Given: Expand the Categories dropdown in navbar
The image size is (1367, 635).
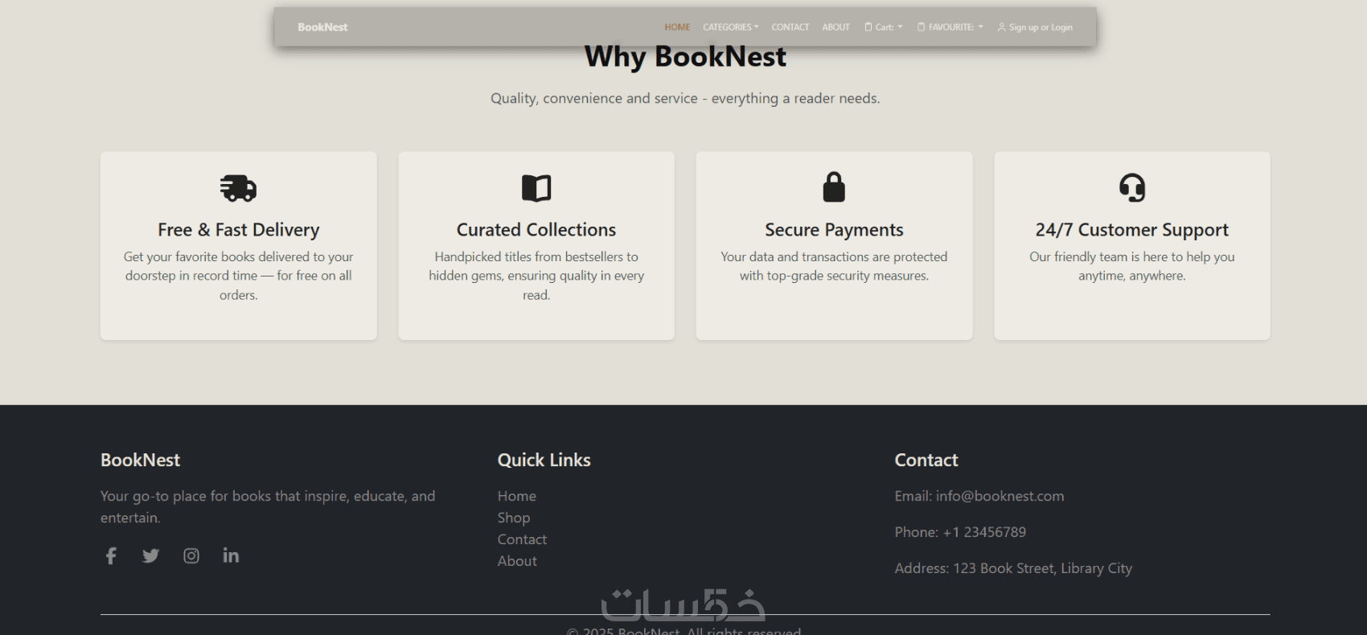Looking at the screenshot, I should click(x=730, y=27).
